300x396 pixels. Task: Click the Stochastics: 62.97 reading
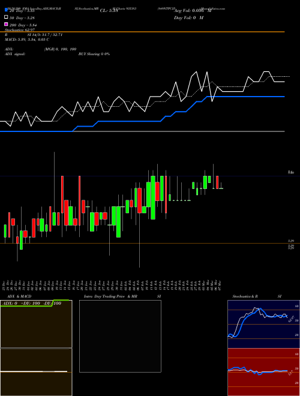(20, 30)
